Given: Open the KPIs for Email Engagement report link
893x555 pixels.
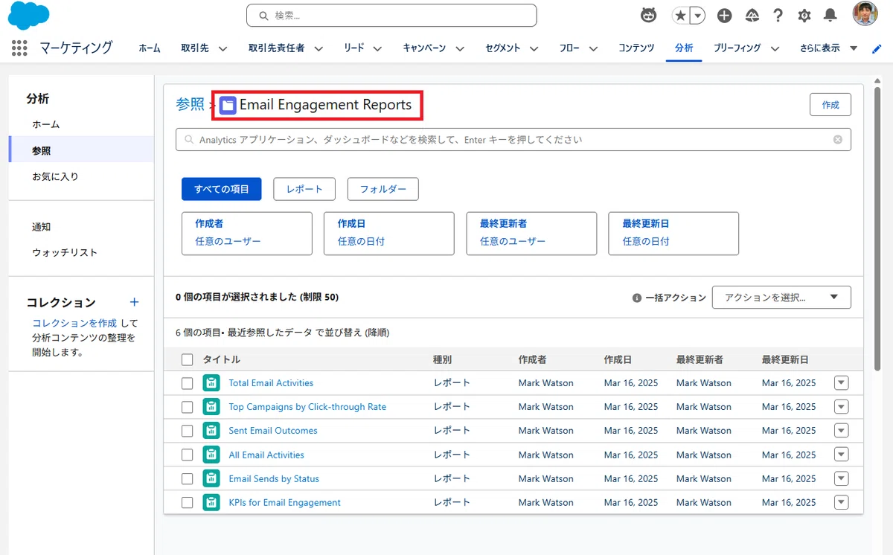Looking at the screenshot, I should [x=284, y=502].
